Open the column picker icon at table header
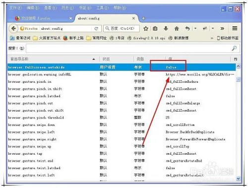The width and height of the screenshot is (248, 188). point(236,59)
